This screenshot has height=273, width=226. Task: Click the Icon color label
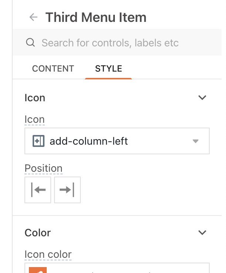(x=48, y=254)
